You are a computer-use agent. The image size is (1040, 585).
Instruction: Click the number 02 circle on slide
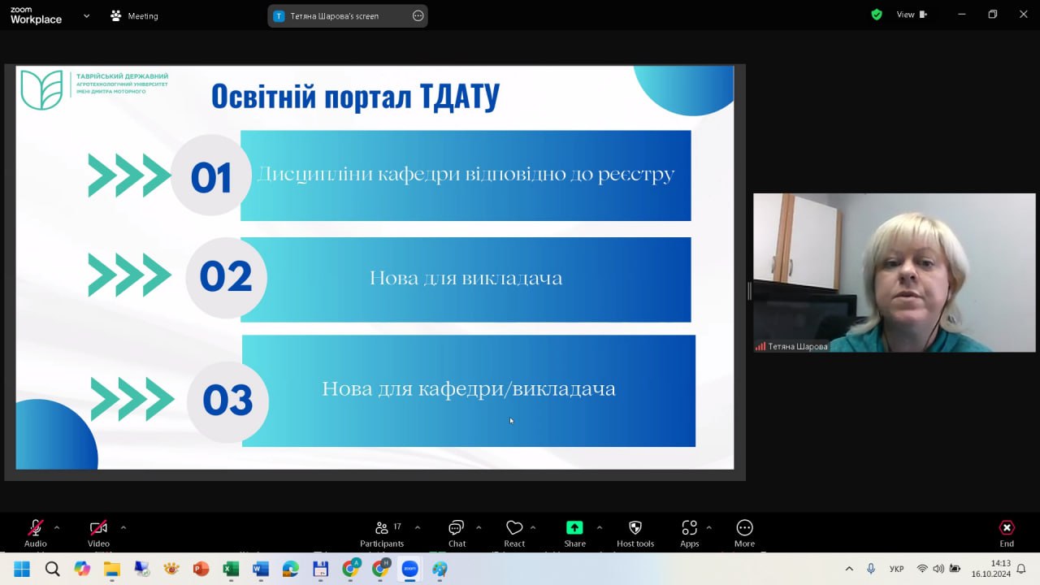pyautogui.click(x=225, y=278)
